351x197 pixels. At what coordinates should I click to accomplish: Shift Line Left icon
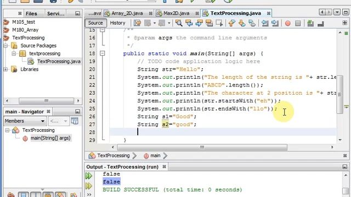(265, 23)
